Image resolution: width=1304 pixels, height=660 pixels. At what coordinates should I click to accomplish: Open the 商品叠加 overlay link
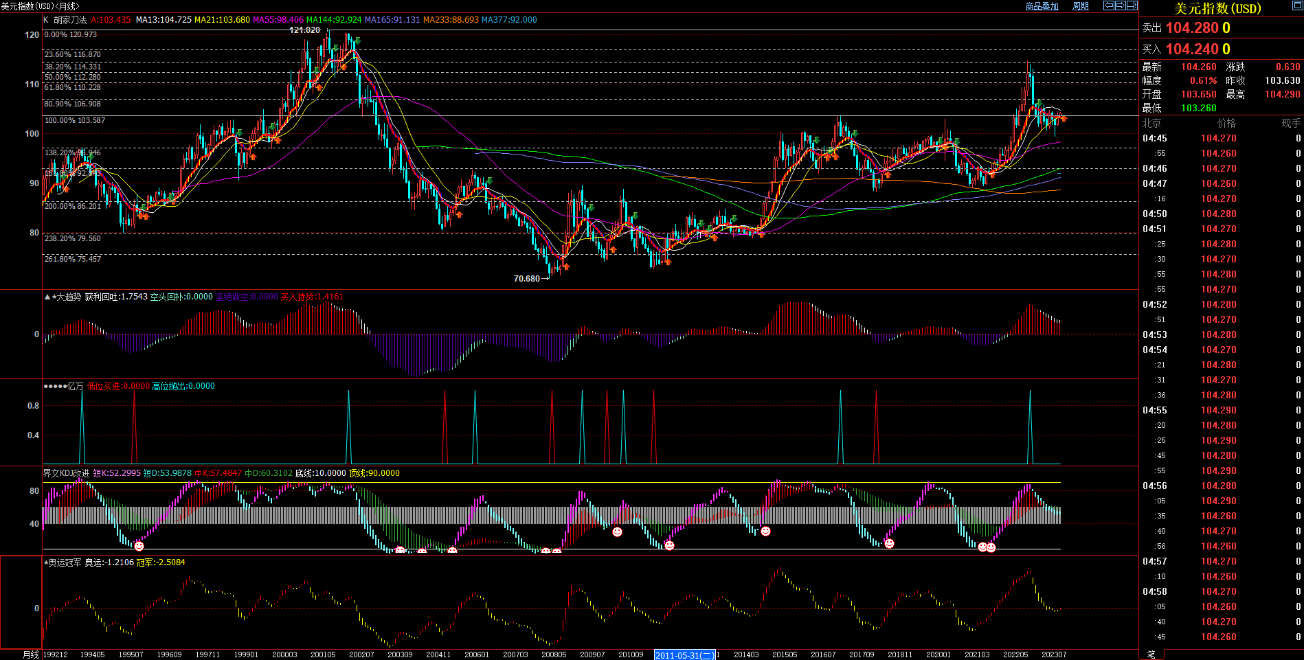1042,6
